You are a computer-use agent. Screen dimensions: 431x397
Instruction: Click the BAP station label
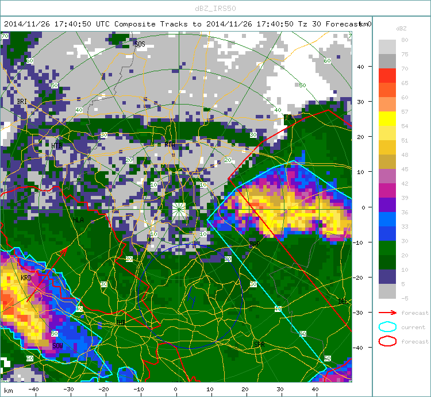pos(255,244)
